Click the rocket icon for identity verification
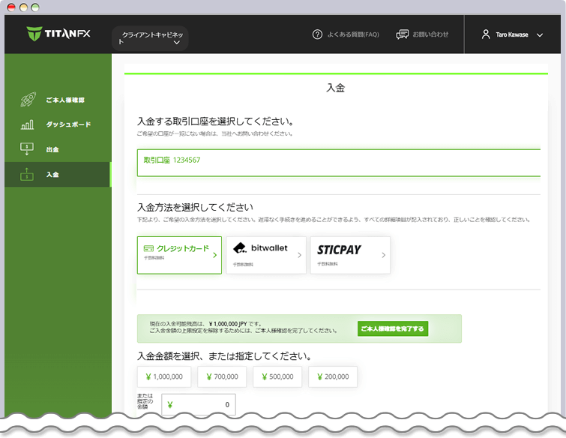This screenshot has width=566, height=438. 28,99
